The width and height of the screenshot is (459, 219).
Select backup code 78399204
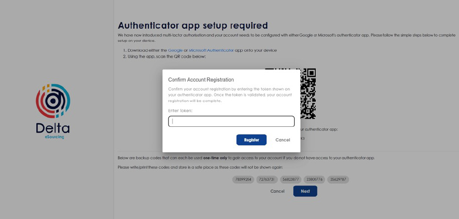243,180
